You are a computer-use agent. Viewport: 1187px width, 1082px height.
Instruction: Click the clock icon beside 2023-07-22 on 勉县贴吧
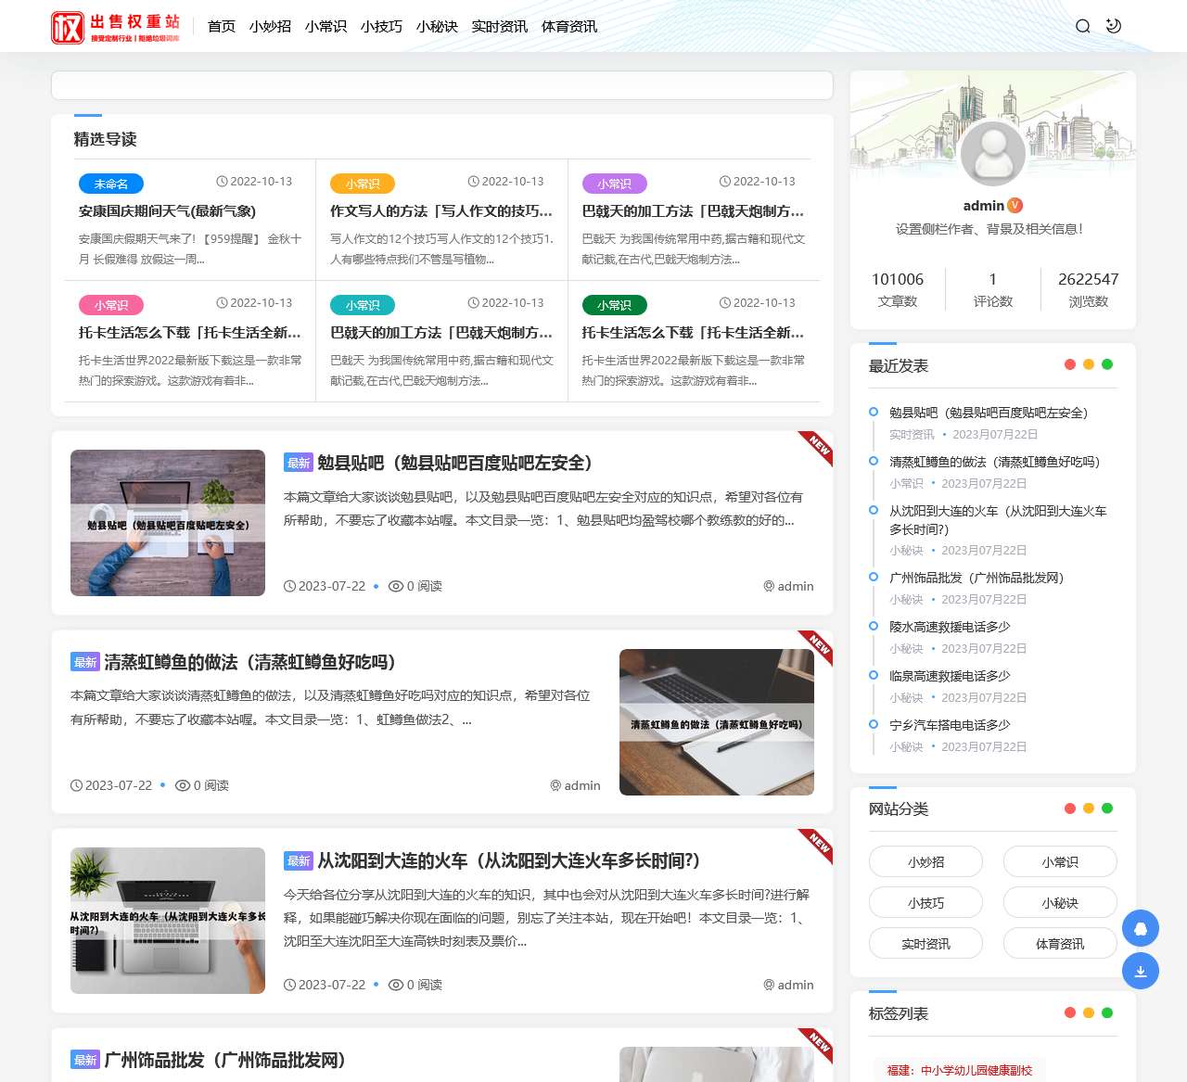[x=288, y=586]
